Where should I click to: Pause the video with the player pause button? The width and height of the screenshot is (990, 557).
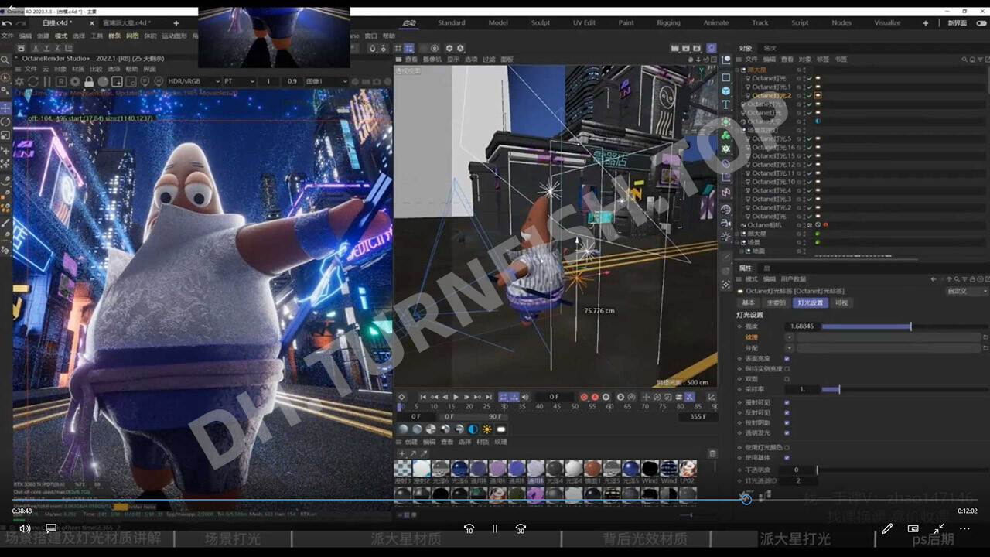[x=495, y=528]
